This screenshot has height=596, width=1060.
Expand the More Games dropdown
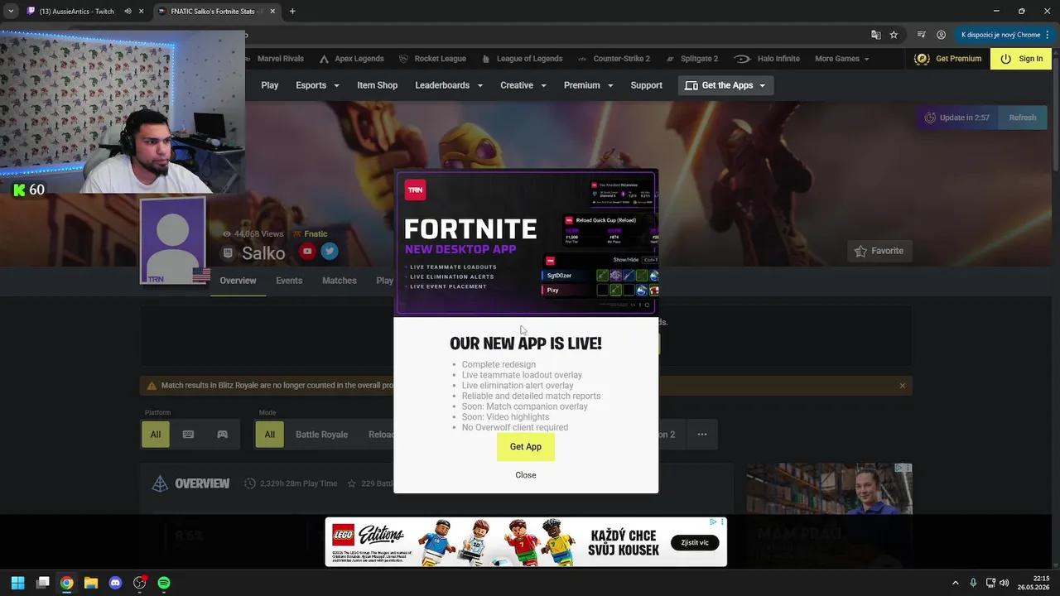(841, 59)
